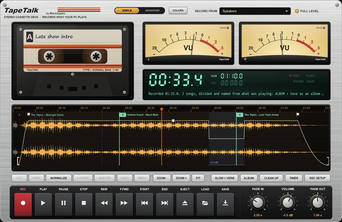The image size is (342, 222).
Task: Fit waveform to view with FIT
Action: coord(198,178)
